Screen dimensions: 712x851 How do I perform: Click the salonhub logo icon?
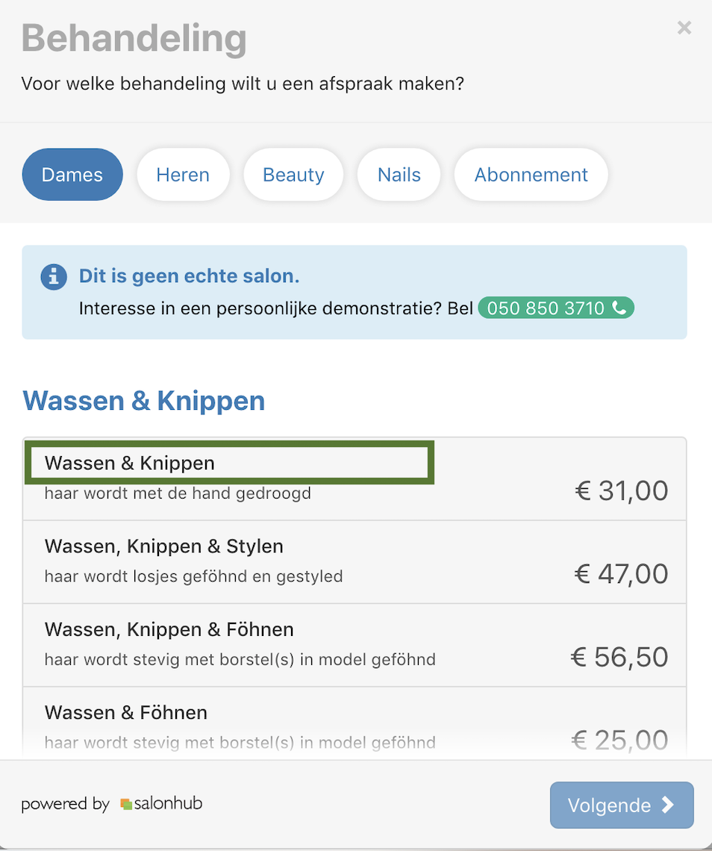(x=126, y=804)
